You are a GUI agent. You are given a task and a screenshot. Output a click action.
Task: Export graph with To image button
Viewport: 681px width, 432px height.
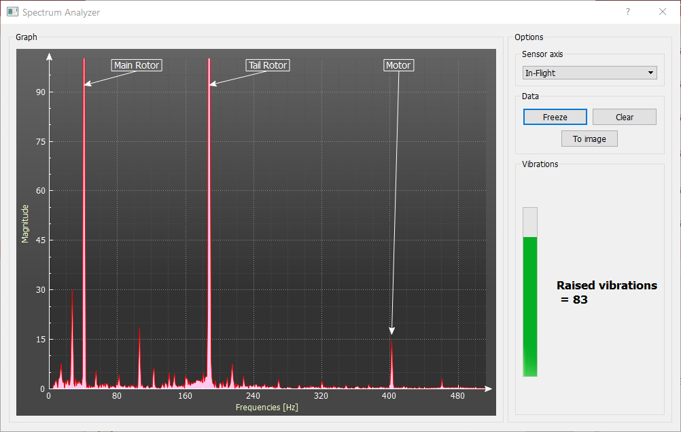pyautogui.click(x=589, y=139)
